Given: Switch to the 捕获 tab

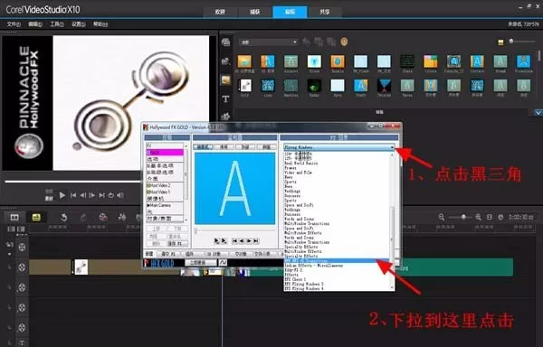Looking at the screenshot, I should point(255,12).
